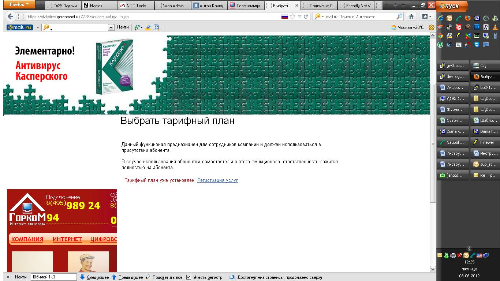The height and width of the screenshot is (281, 500).
Task: Switch to the Fviewer taskbar window
Action: tap(485, 143)
